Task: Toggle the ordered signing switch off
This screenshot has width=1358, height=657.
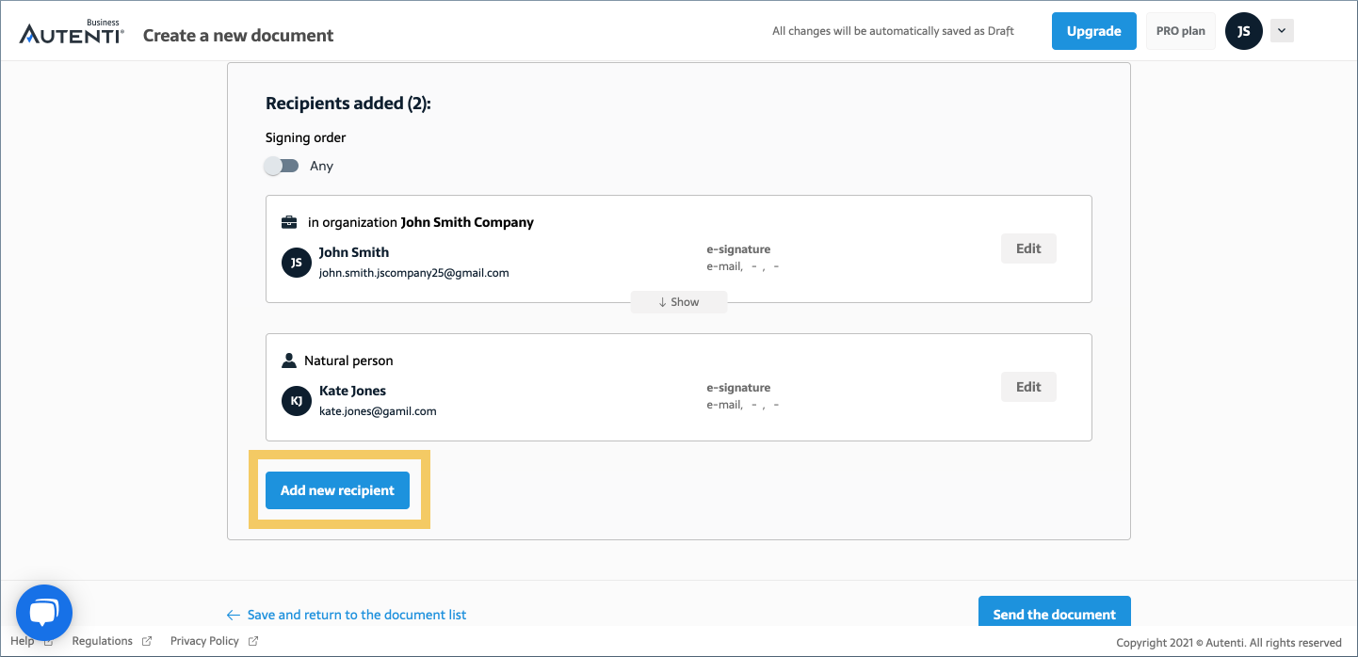Action: (281, 165)
